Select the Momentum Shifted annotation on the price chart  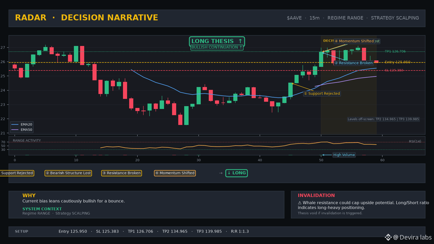pyautogui.click(x=354, y=41)
